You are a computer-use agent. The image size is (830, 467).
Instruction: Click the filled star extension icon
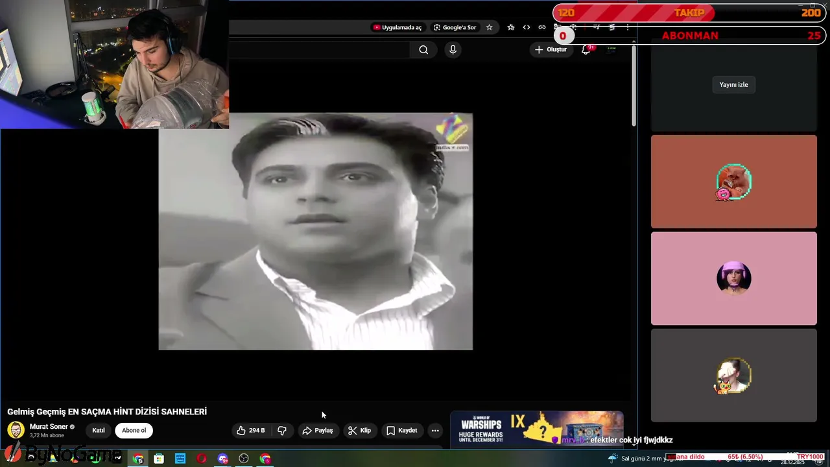click(x=511, y=27)
